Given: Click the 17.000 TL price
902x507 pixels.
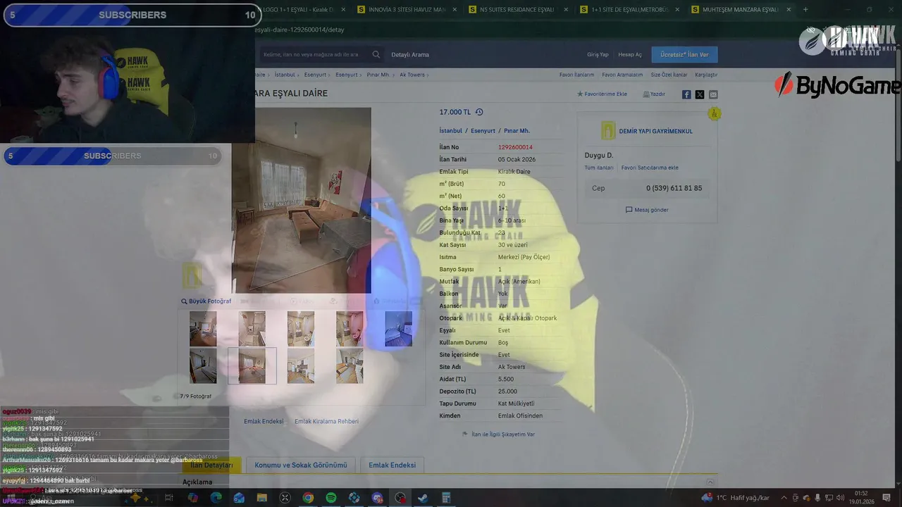Looking at the screenshot, I should pyautogui.click(x=455, y=112).
